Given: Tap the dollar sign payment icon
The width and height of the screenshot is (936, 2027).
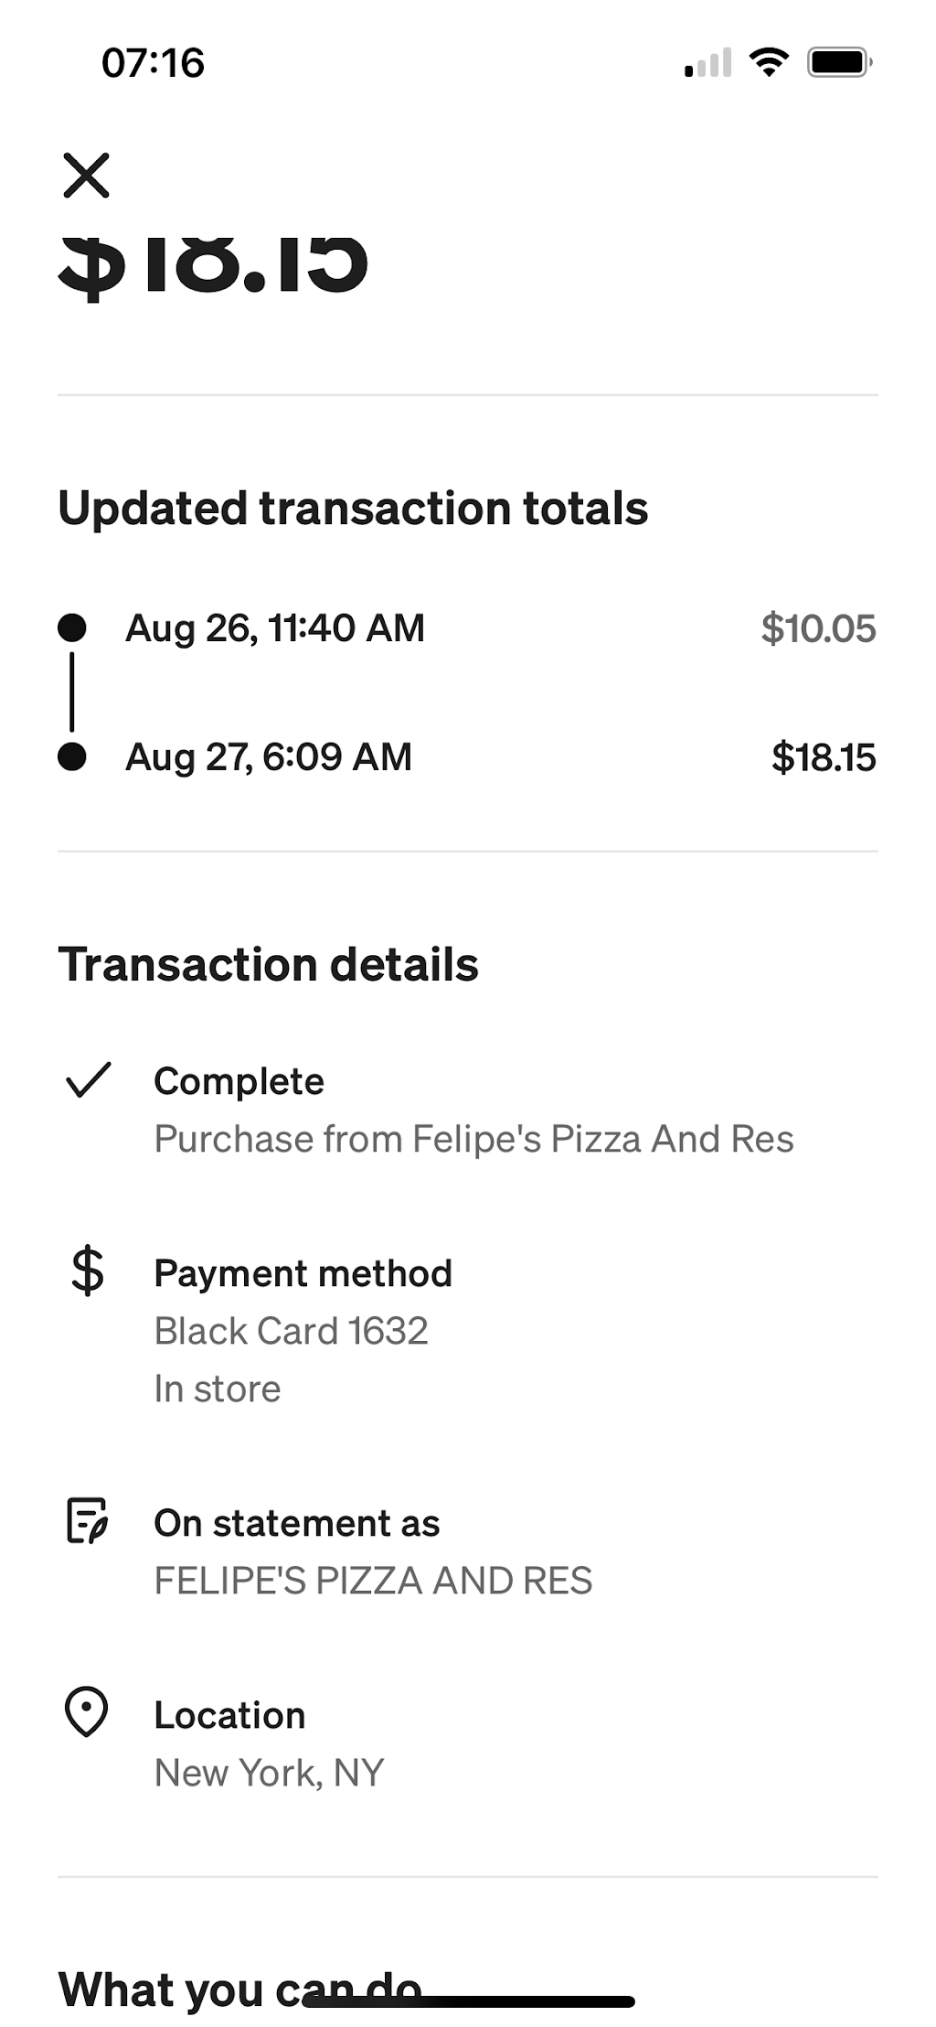Looking at the screenshot, I should pyautogui.click(x=88, y=1271).
